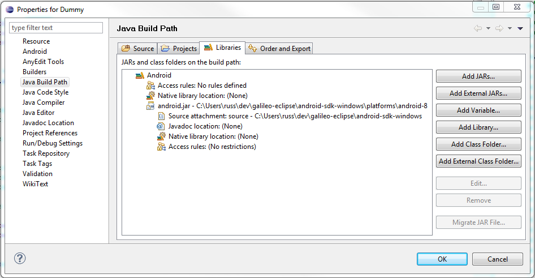Viewport: 535px width, 278px height.
Task: Click the android.jar file icon
Action: pos(150,106)
